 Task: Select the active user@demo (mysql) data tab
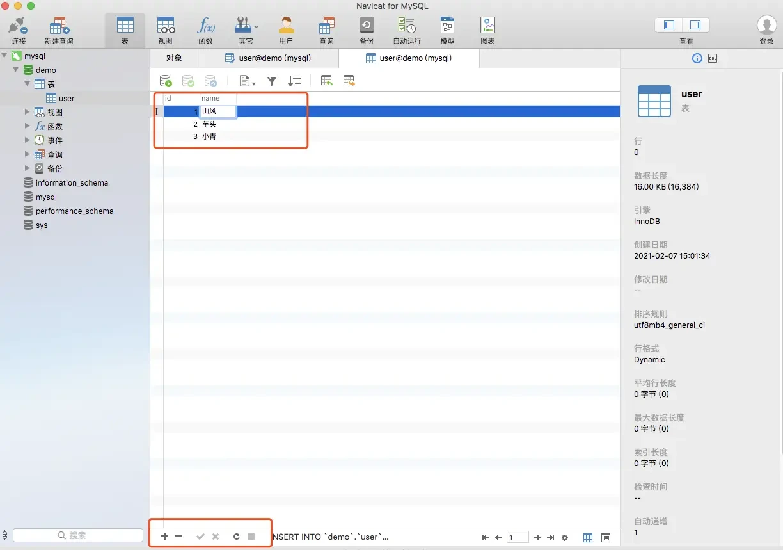(x=409, y=58)
